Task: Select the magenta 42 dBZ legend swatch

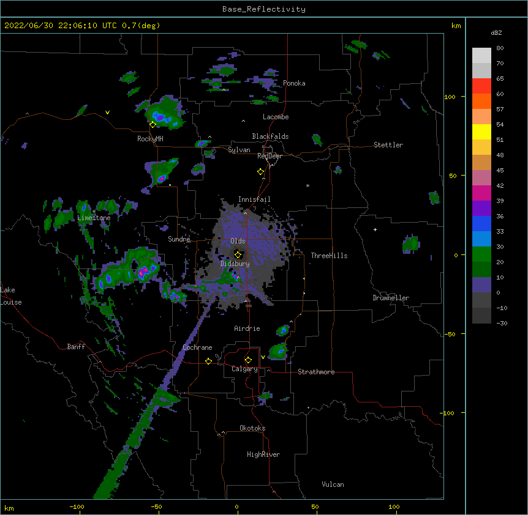Action: pyautogui.click(x=481, y=193)
